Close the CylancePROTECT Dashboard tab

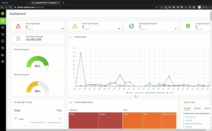(58, 3)
